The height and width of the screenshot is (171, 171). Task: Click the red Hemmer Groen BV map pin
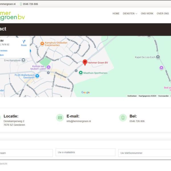click(x=85, y=62)
